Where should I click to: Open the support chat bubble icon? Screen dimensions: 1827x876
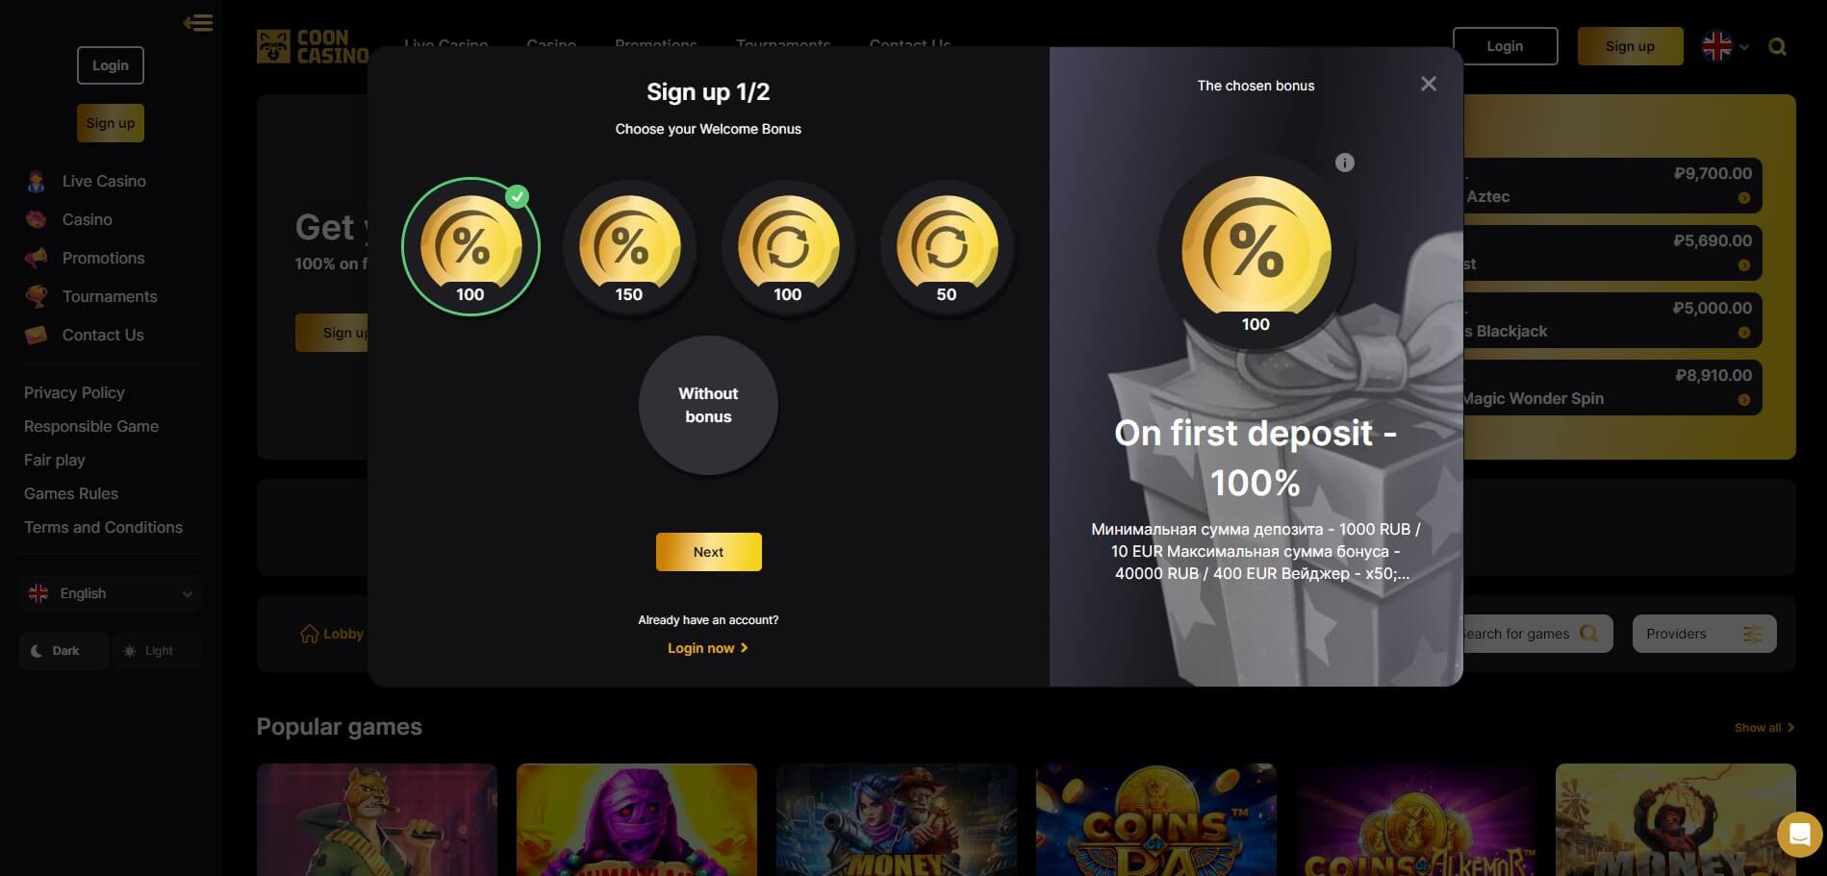1800,835
